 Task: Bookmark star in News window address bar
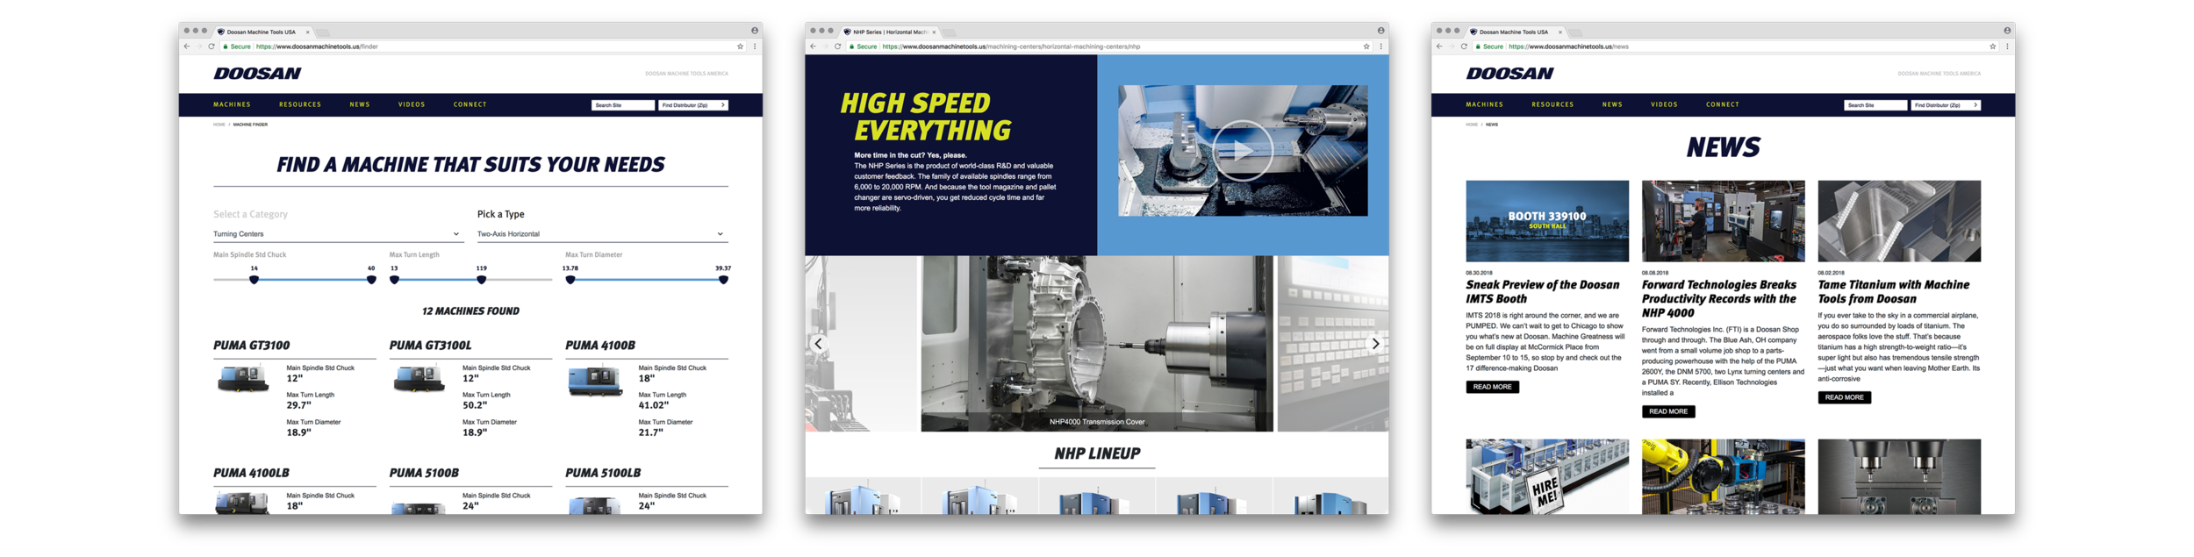tap(1993, 46)
